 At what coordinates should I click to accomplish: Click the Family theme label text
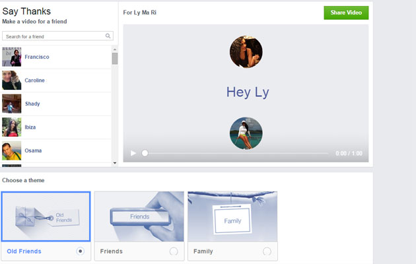(x=203, y=251)
